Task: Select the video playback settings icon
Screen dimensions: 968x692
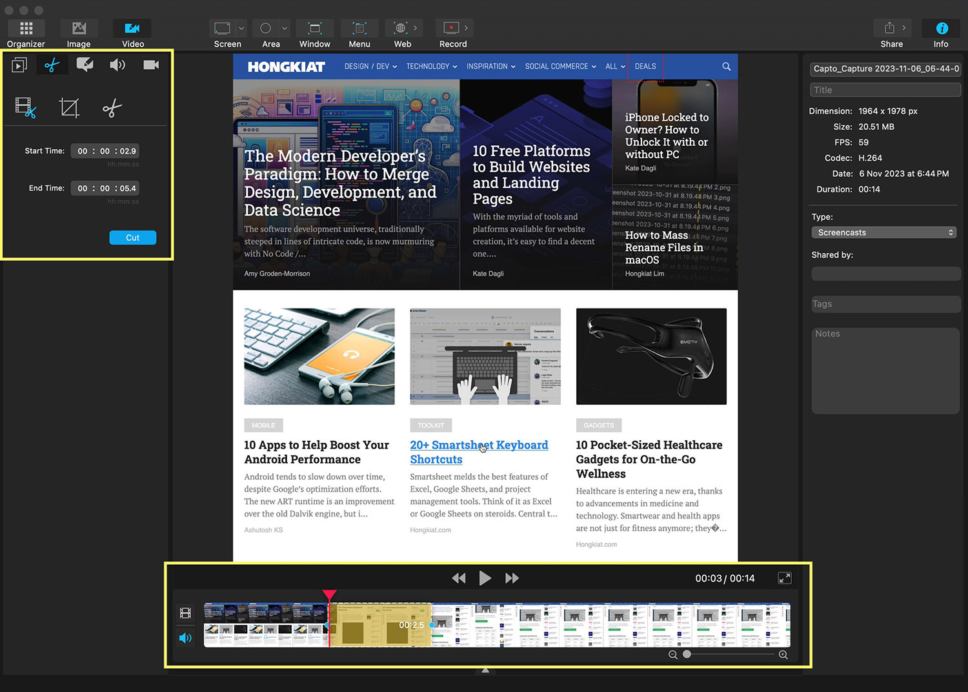Action: [19, 65]
